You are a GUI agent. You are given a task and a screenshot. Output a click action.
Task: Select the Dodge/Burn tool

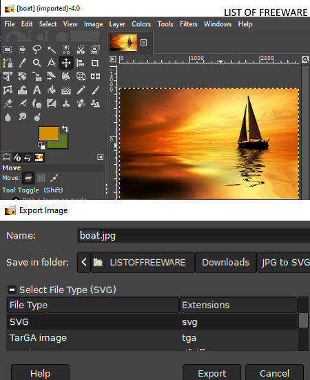pos(37,117)
